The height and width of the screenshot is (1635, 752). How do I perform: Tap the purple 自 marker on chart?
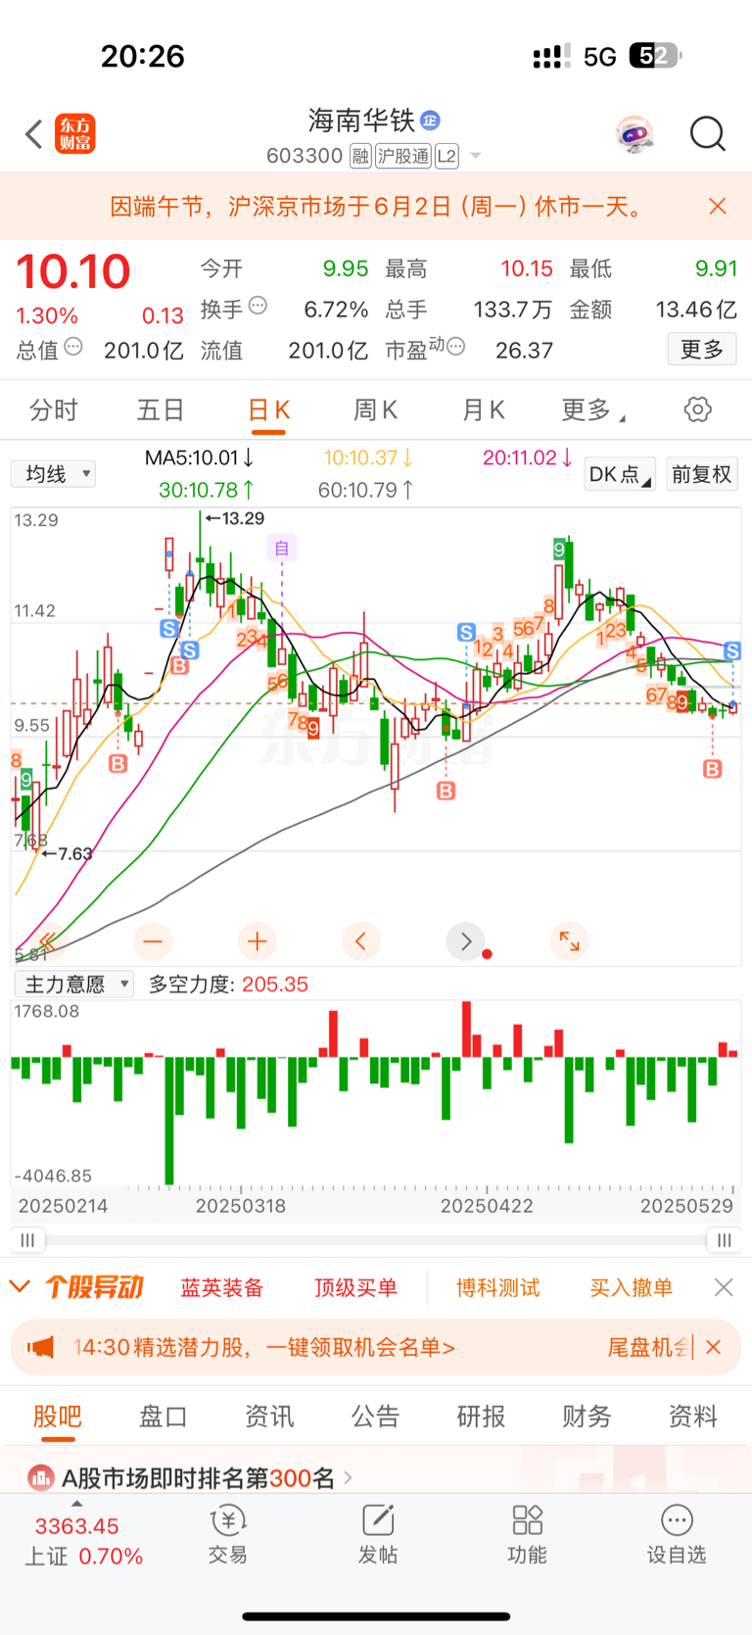point(282,548)
